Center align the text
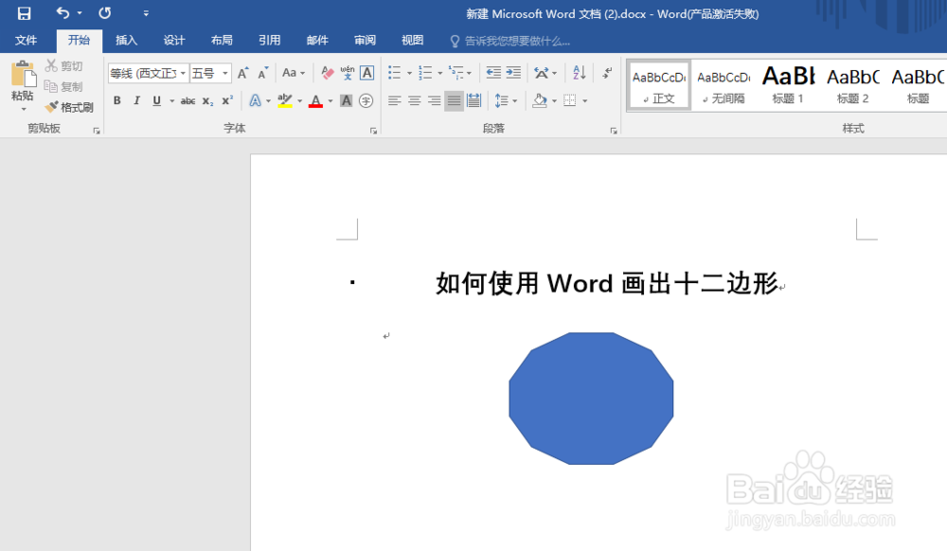This screenshot has height=551, width=947. click(x=415, y=100)
